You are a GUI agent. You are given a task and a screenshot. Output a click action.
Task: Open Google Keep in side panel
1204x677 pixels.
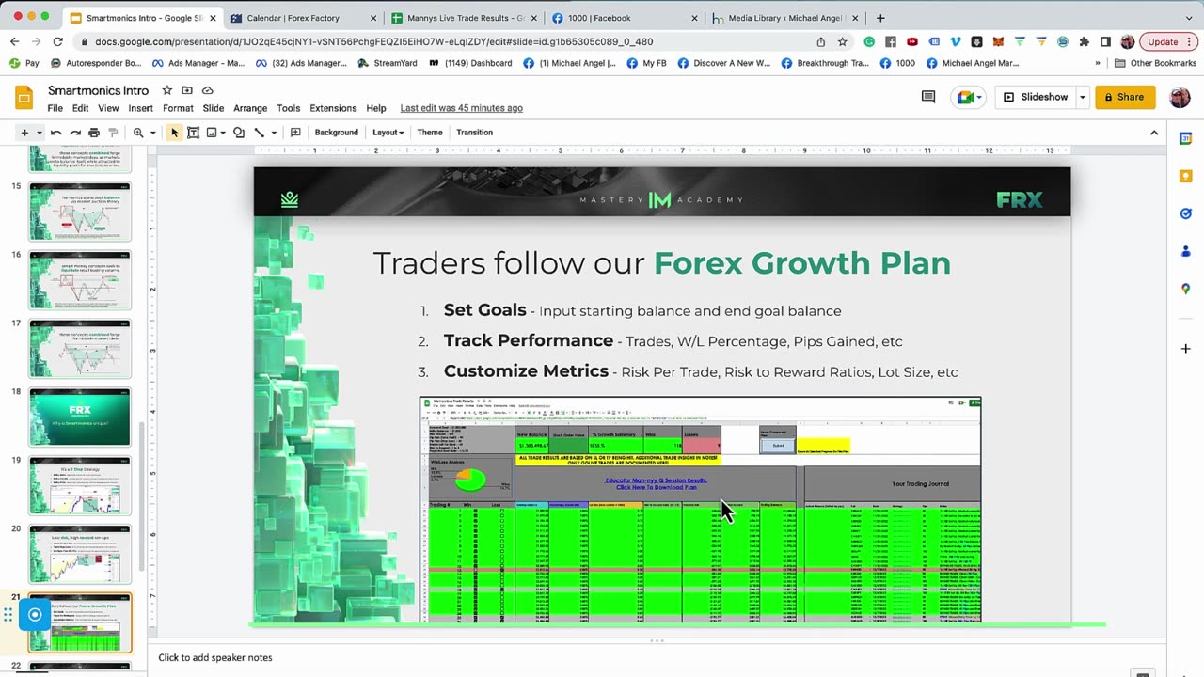coord(1185,176)
